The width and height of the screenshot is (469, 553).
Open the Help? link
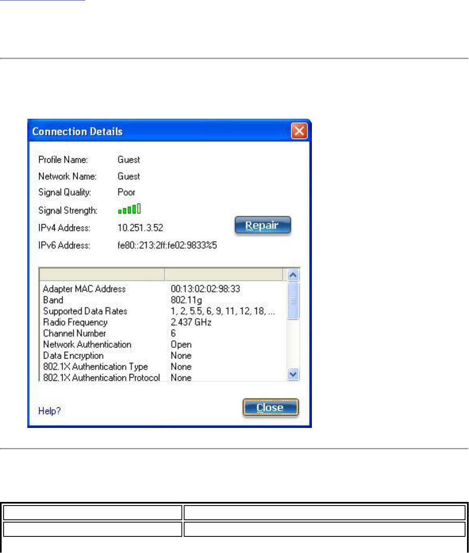click(x=49, y=411)
